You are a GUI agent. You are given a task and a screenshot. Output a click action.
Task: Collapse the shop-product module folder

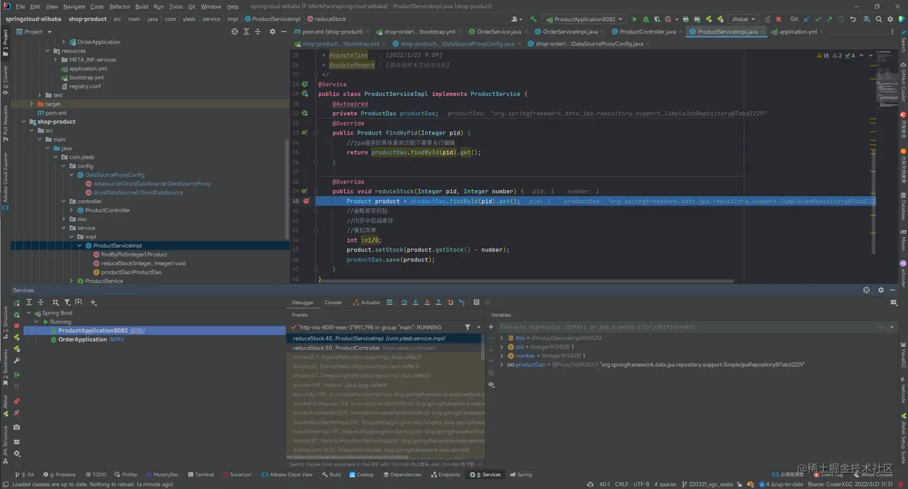coord(24,122)
